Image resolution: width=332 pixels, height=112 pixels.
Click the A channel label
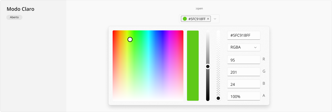tap(264, 95)
